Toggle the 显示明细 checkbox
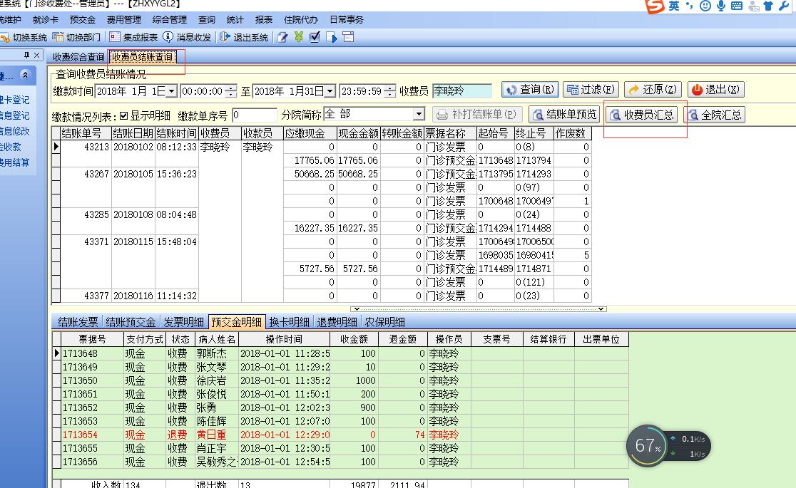The height and width of the screenshot is (488, 796). pos(124,115)
